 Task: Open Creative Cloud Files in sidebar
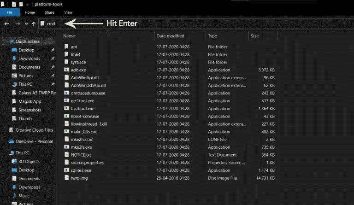click(x=34, y=130)
